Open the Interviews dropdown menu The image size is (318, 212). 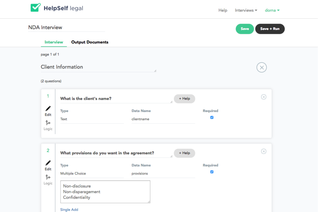[246, 10]
